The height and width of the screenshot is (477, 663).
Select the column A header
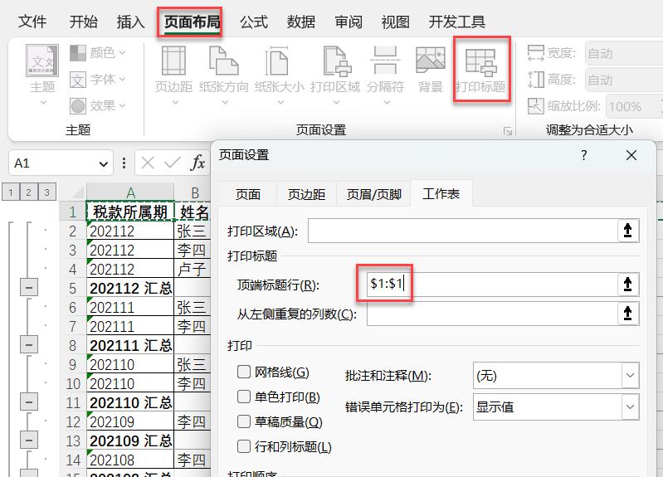130,192
